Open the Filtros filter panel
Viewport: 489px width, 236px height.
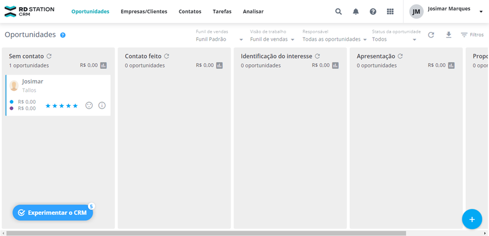472,35
